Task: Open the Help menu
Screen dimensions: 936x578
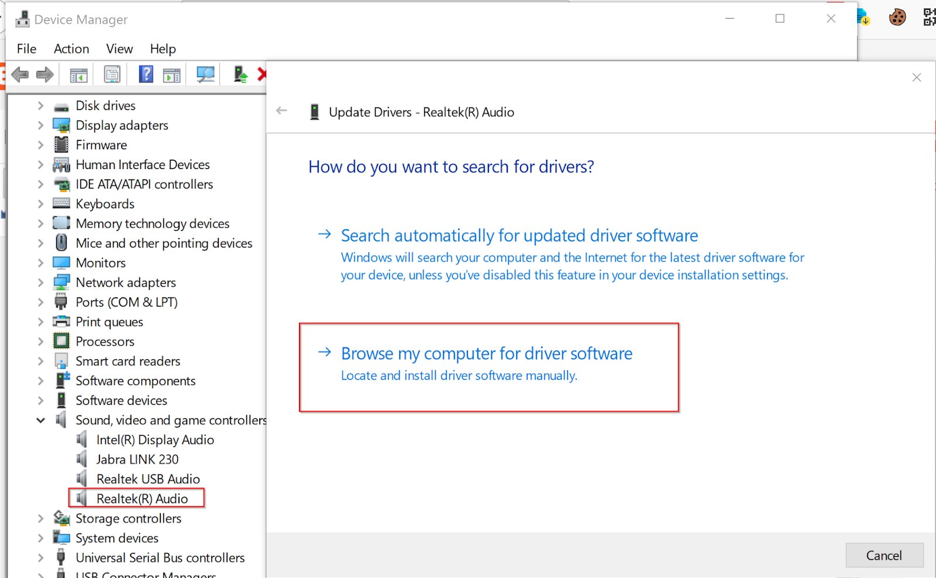Action: (163, 49)
